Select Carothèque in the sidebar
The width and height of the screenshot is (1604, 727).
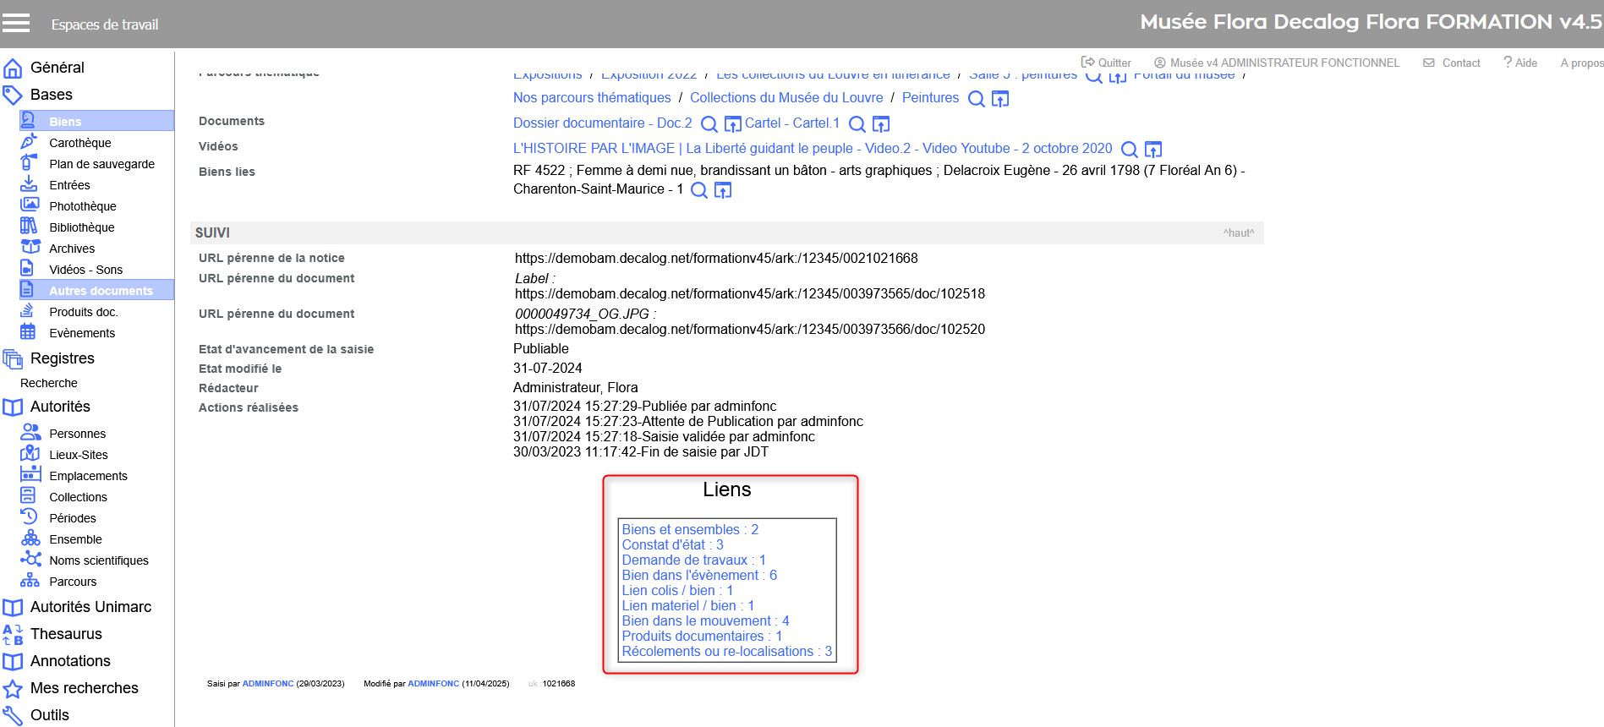[x=79, y=143]
